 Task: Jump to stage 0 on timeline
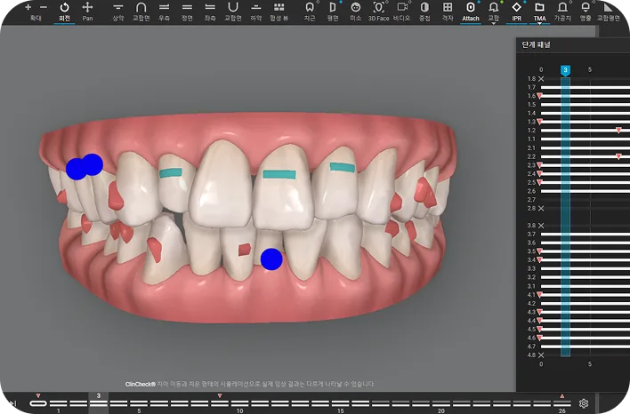(x=38, y=402)
